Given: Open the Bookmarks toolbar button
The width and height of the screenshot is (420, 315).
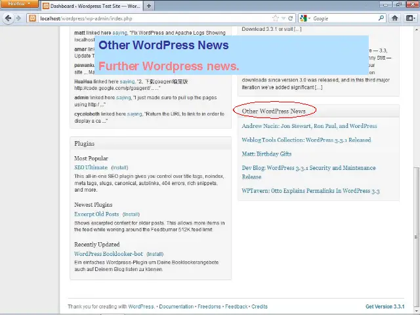Looking at the screenshot, I should click(x=410, y=18).
